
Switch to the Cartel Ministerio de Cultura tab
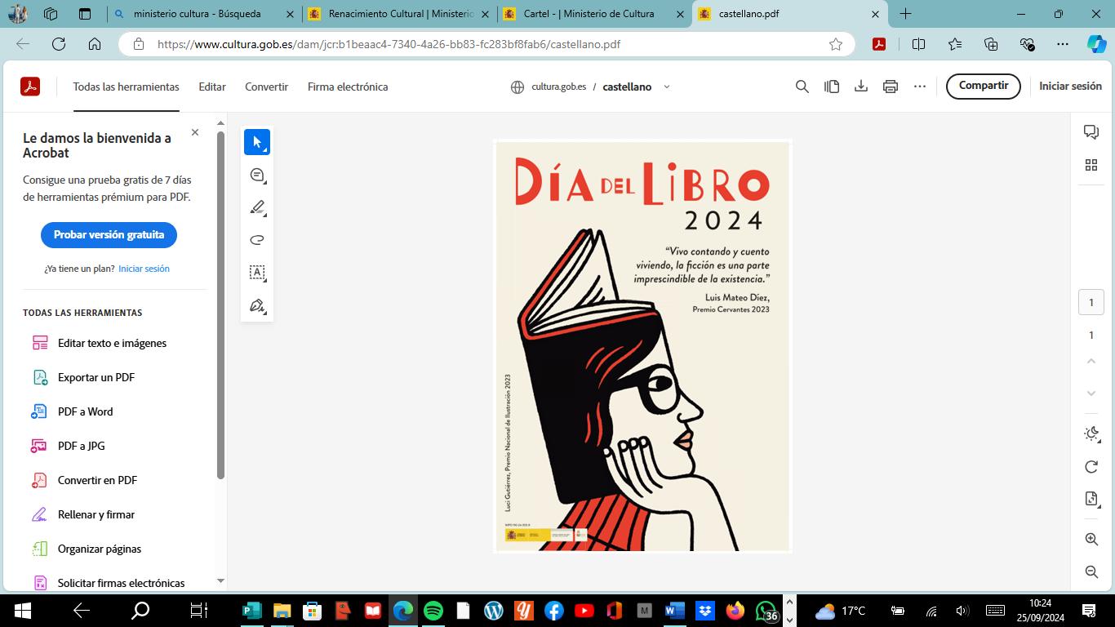pyautogui.click(x=593, y=14)
